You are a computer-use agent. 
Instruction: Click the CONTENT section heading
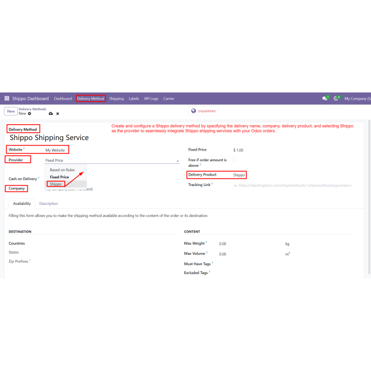point(192,231)
